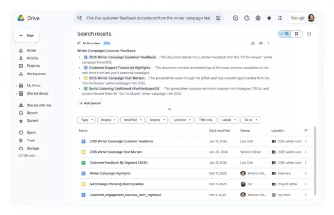Open Settings gear icon
This screenshot has width=334, height=215.
tap(258, 18)
